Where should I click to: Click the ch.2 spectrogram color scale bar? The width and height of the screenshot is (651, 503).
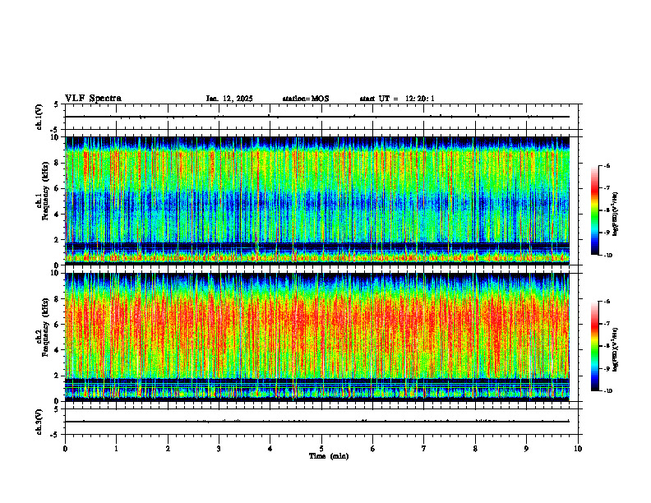coord(595,346)
